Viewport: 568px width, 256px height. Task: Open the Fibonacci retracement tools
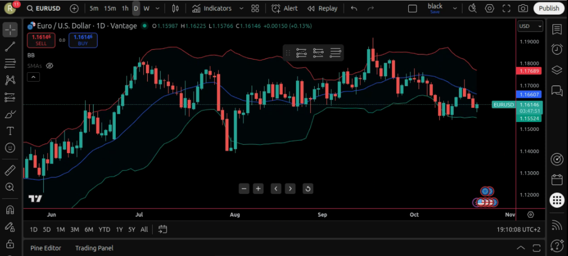[10, 63]
